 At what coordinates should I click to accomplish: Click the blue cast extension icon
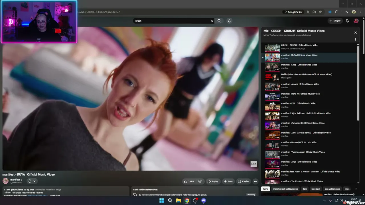330,12
